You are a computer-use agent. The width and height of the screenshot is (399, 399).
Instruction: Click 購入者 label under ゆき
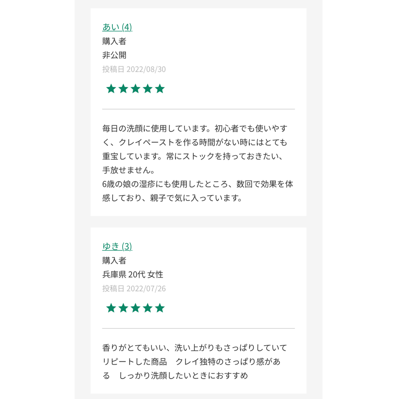[x=114, y=261]
